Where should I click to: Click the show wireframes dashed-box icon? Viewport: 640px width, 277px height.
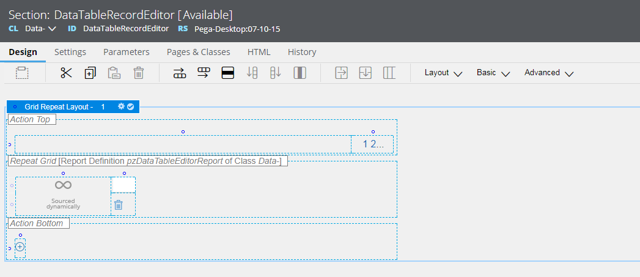22,73
